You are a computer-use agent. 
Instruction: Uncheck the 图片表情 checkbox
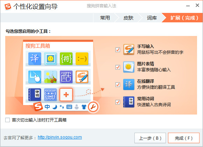point(118,67)
